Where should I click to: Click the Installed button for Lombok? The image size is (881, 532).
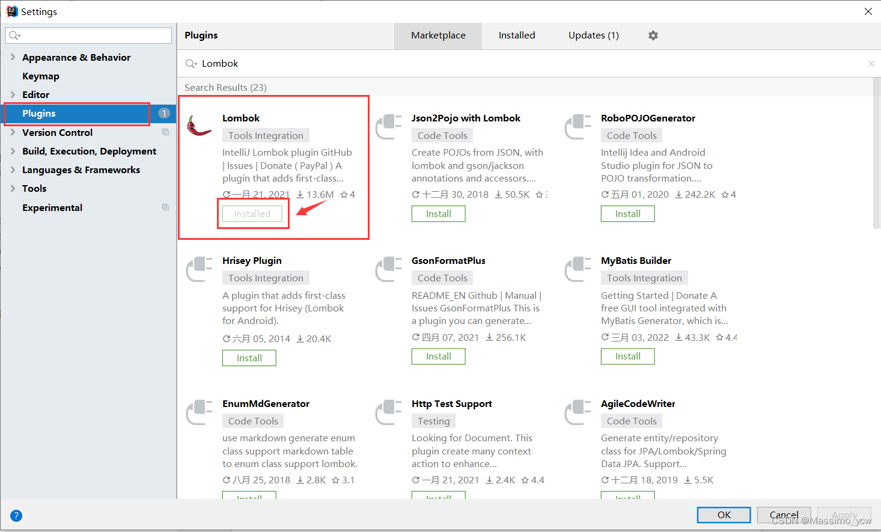(252, 213)
